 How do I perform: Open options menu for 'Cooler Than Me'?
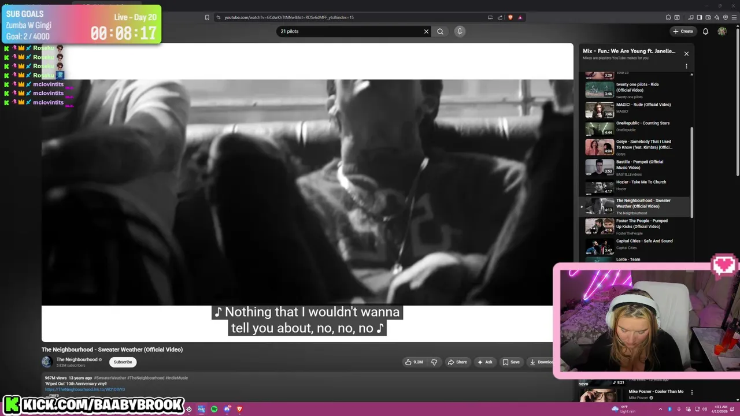coord(691,392)
